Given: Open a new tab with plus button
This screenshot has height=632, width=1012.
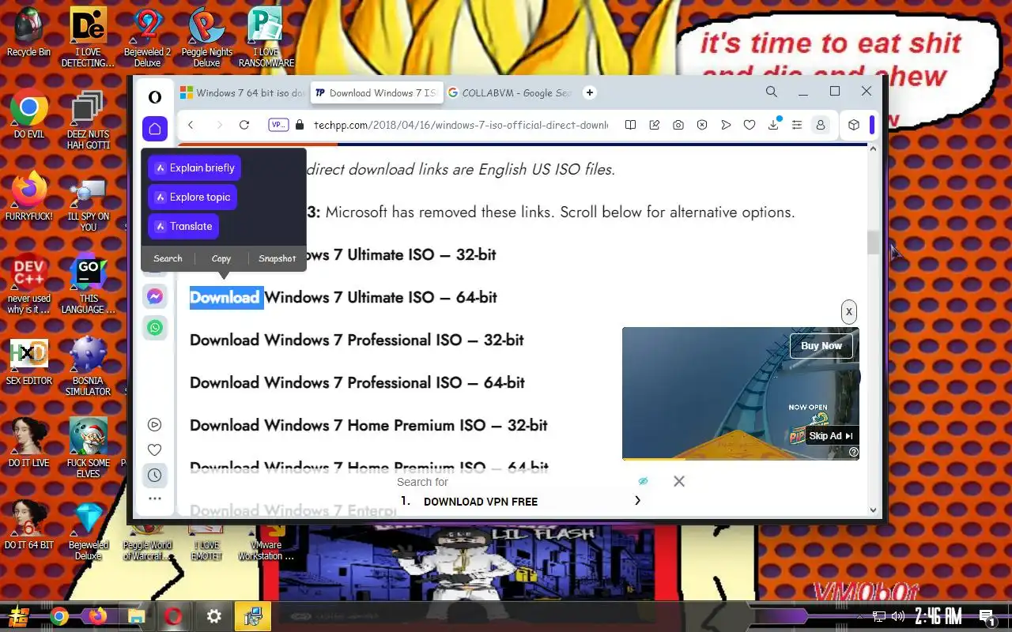Looking at the screenshot, I should point(590,92).
